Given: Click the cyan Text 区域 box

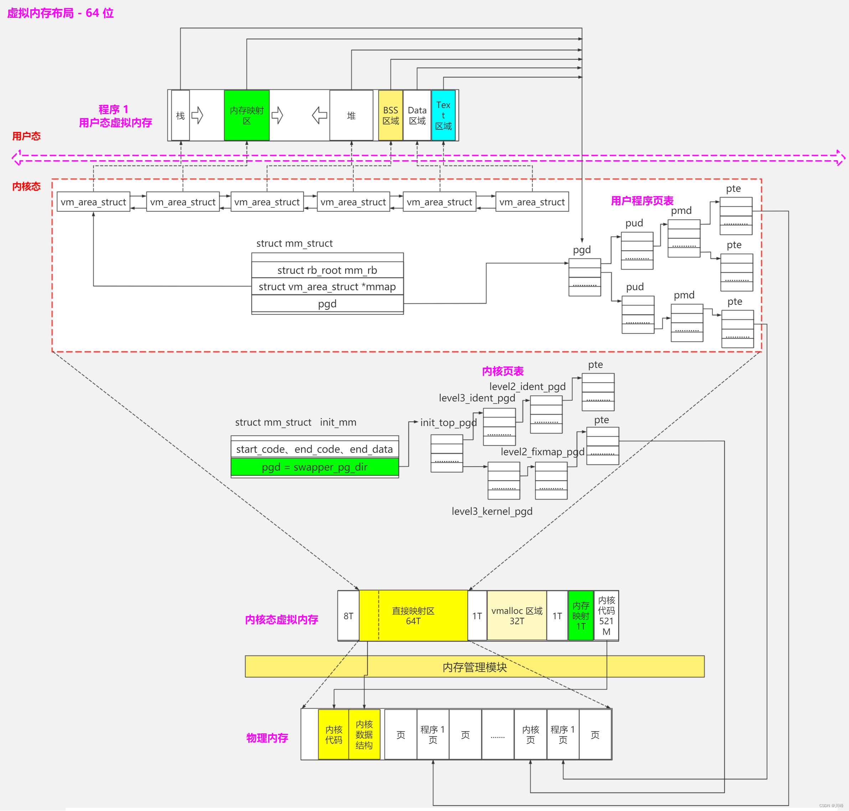Looking at the screenshot, I should point(443,116).
